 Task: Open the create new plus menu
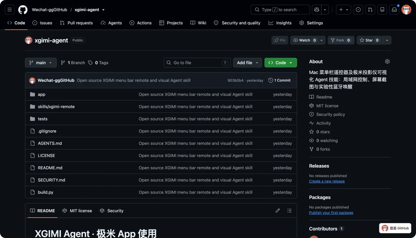(x=344, y=10)
